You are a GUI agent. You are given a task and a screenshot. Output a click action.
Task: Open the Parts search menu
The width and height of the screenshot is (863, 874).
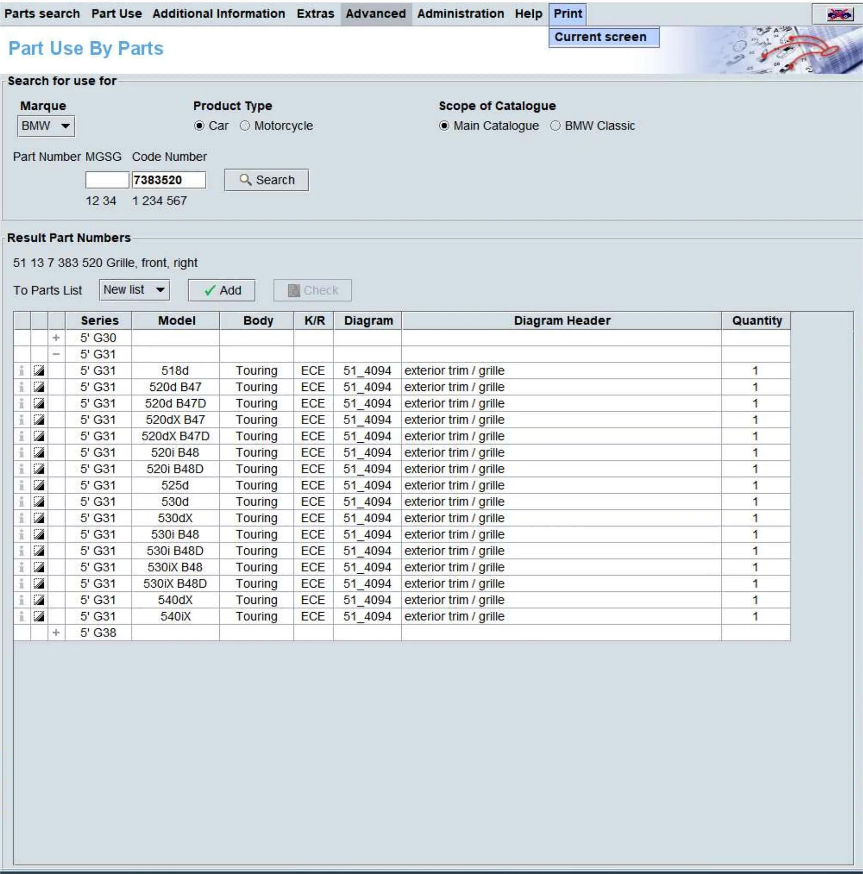click(42, 13)
